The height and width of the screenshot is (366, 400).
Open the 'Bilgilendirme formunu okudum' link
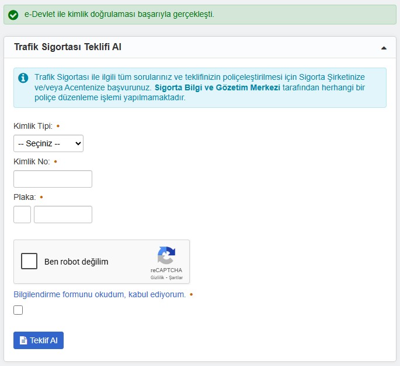[99, 294]
